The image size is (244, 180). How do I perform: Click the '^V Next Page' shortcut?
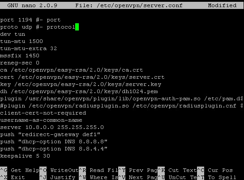[x=138, y=177]
